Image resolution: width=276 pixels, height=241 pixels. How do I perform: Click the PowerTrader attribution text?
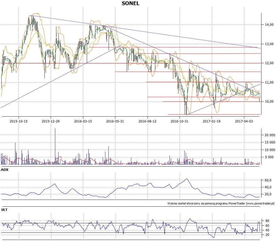point(221,203)
